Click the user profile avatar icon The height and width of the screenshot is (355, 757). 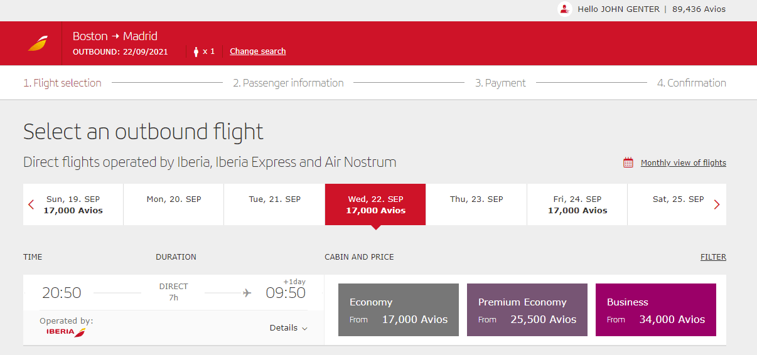click(564, 9)
